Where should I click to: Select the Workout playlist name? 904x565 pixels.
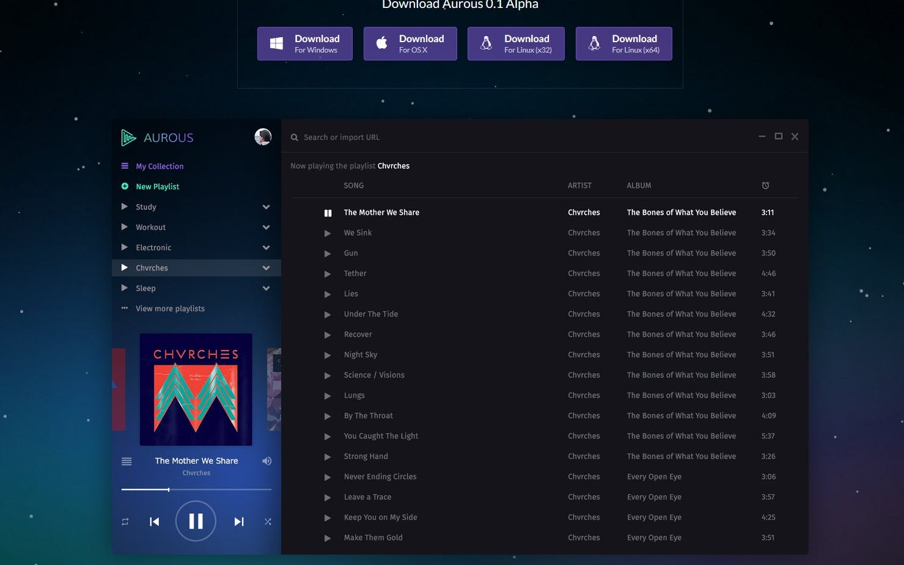150,227
